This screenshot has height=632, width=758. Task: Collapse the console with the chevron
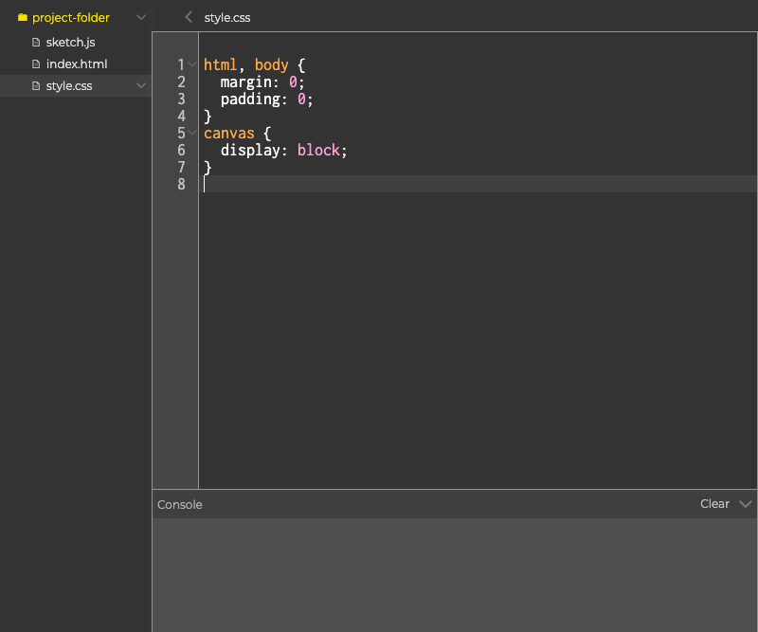pos(745,504)
